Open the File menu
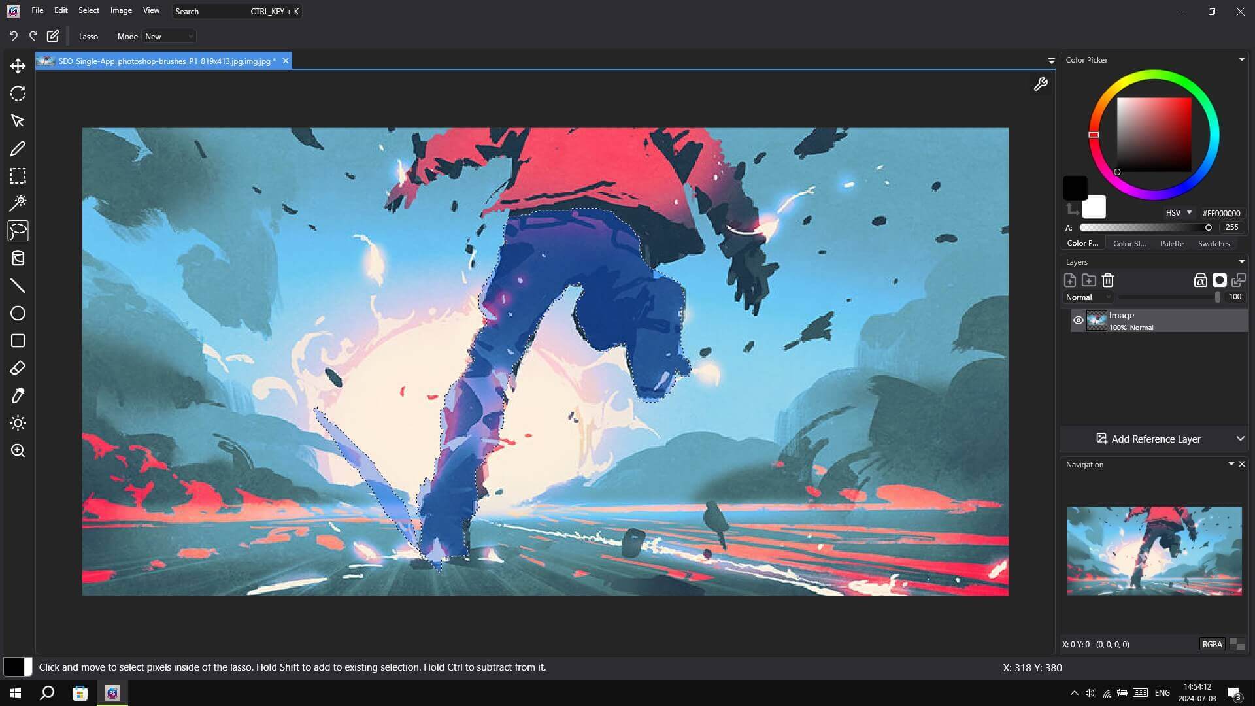Image resolution: width=1255 pixels, height=706 pixels. pos(37,10)
